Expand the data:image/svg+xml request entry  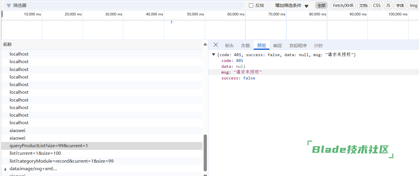pos(6,169)
